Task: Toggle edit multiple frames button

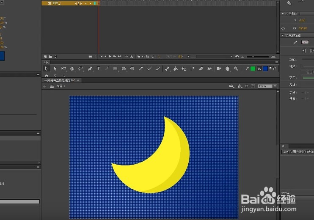Action: [x=148, y=57]
